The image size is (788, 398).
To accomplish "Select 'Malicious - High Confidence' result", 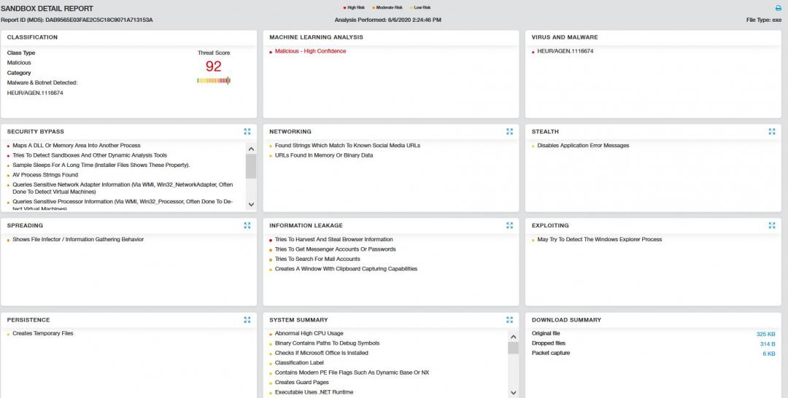I will point(310,51).
